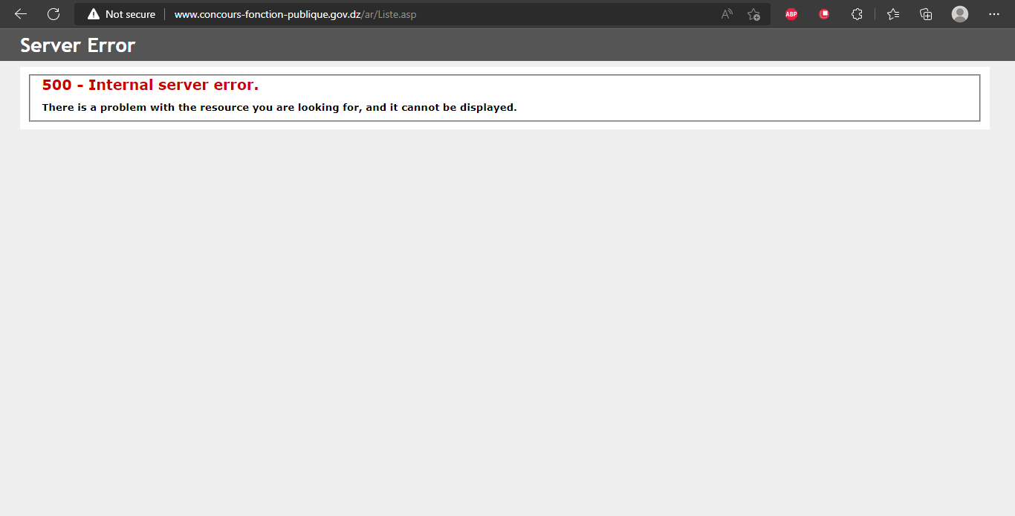Add this page to favorites via star icon

click(753, 14)
